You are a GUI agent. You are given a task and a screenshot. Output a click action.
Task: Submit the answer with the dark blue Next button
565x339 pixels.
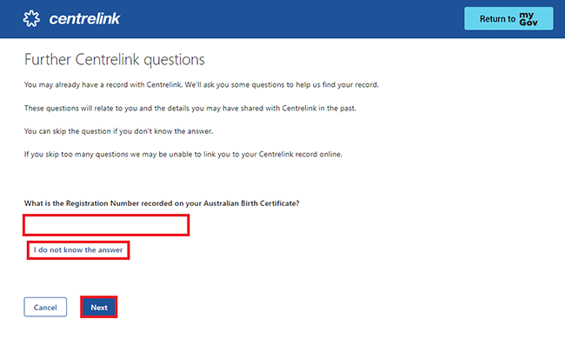pyautogui.click(x=99, y=307)
